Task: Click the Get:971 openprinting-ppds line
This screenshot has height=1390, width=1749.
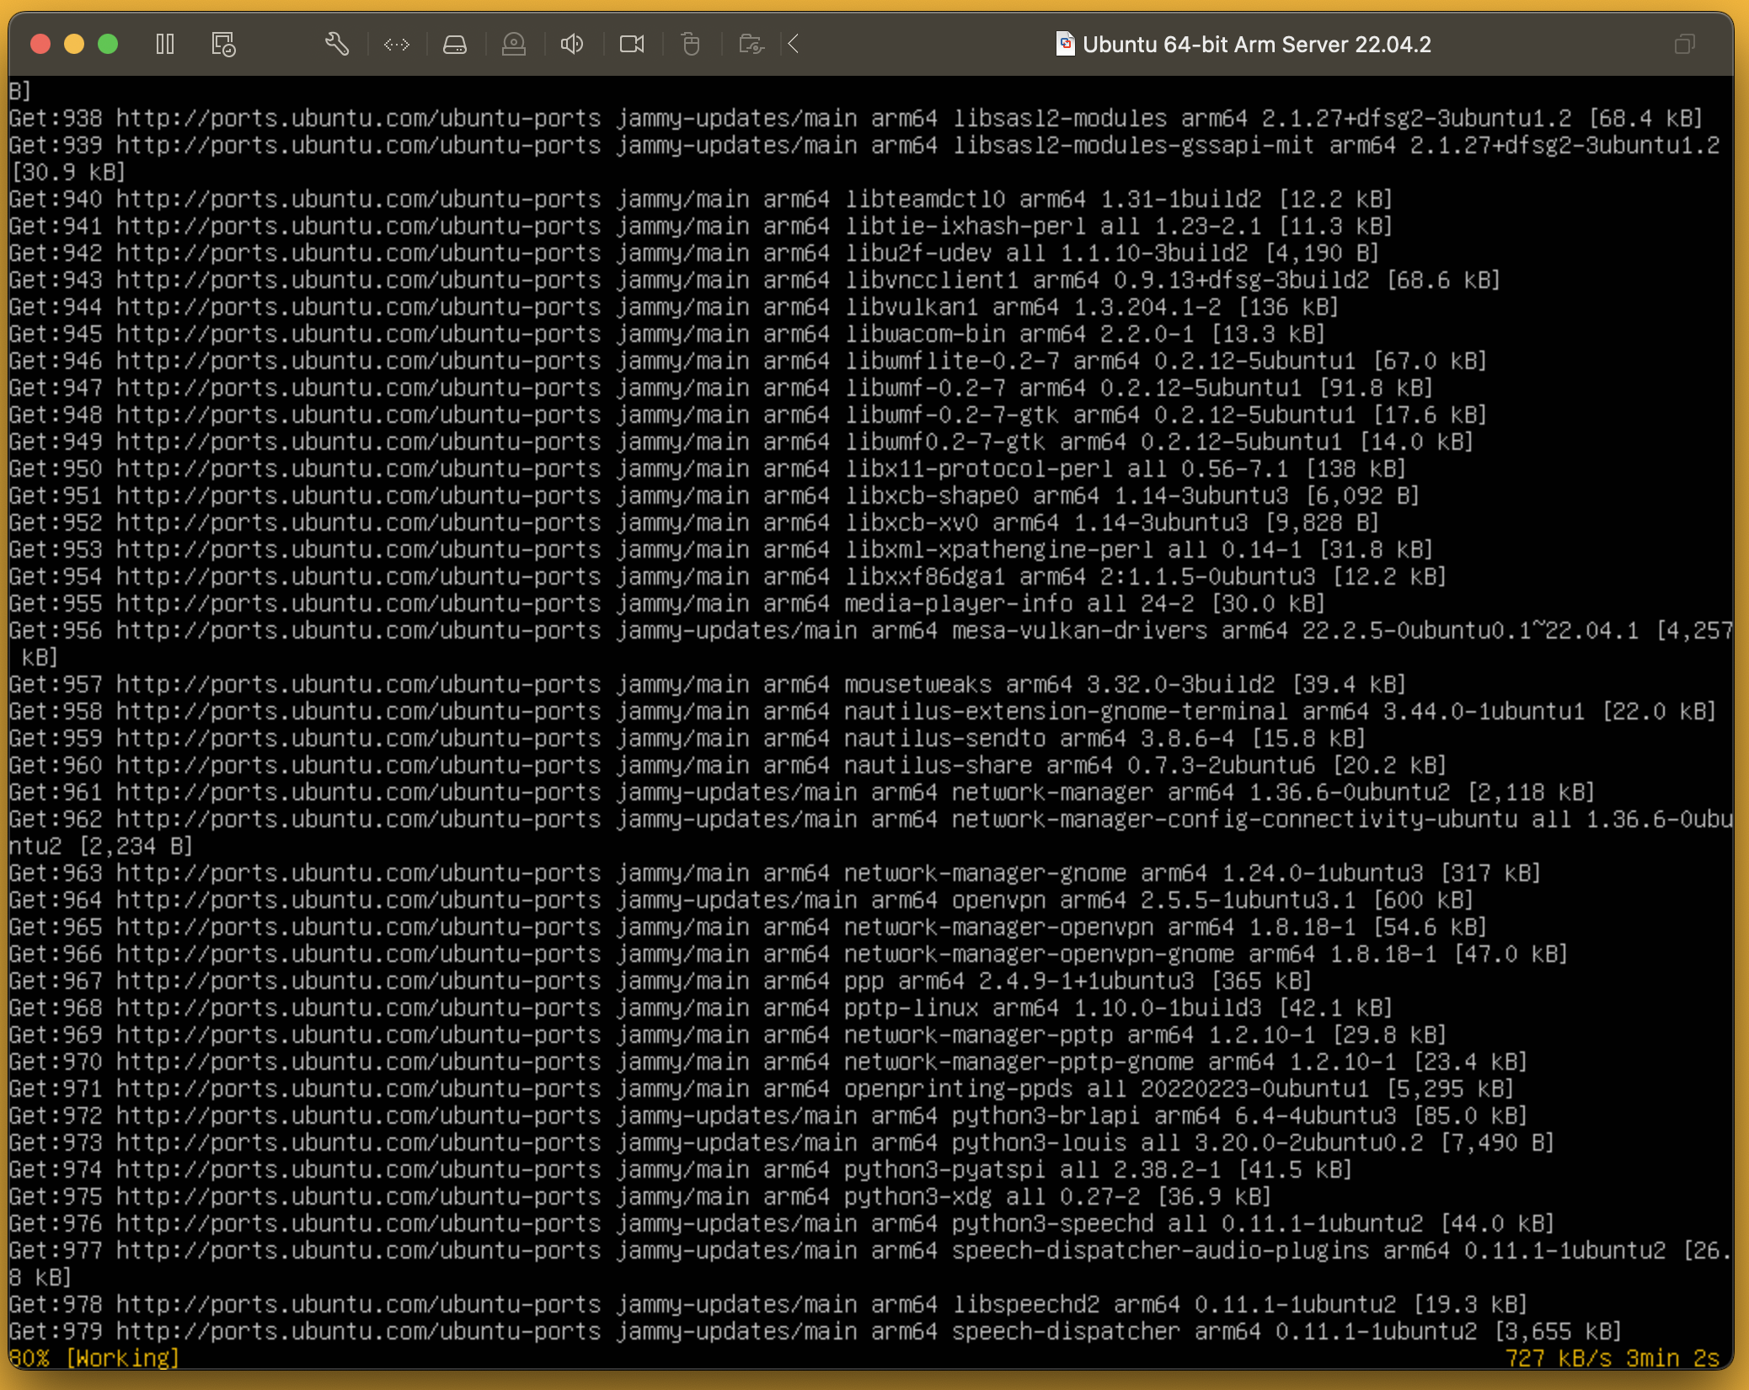Action: point(762,1088)
